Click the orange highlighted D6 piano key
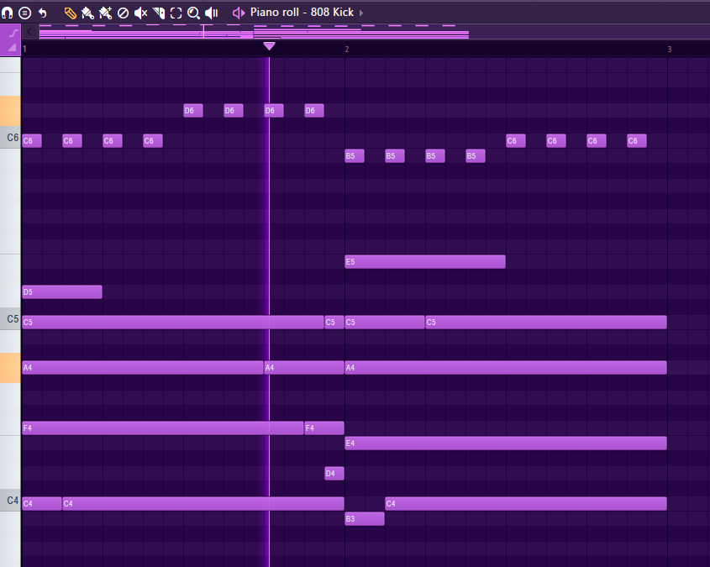The width and height of the screenshot is (710, 567). (10, 111)
